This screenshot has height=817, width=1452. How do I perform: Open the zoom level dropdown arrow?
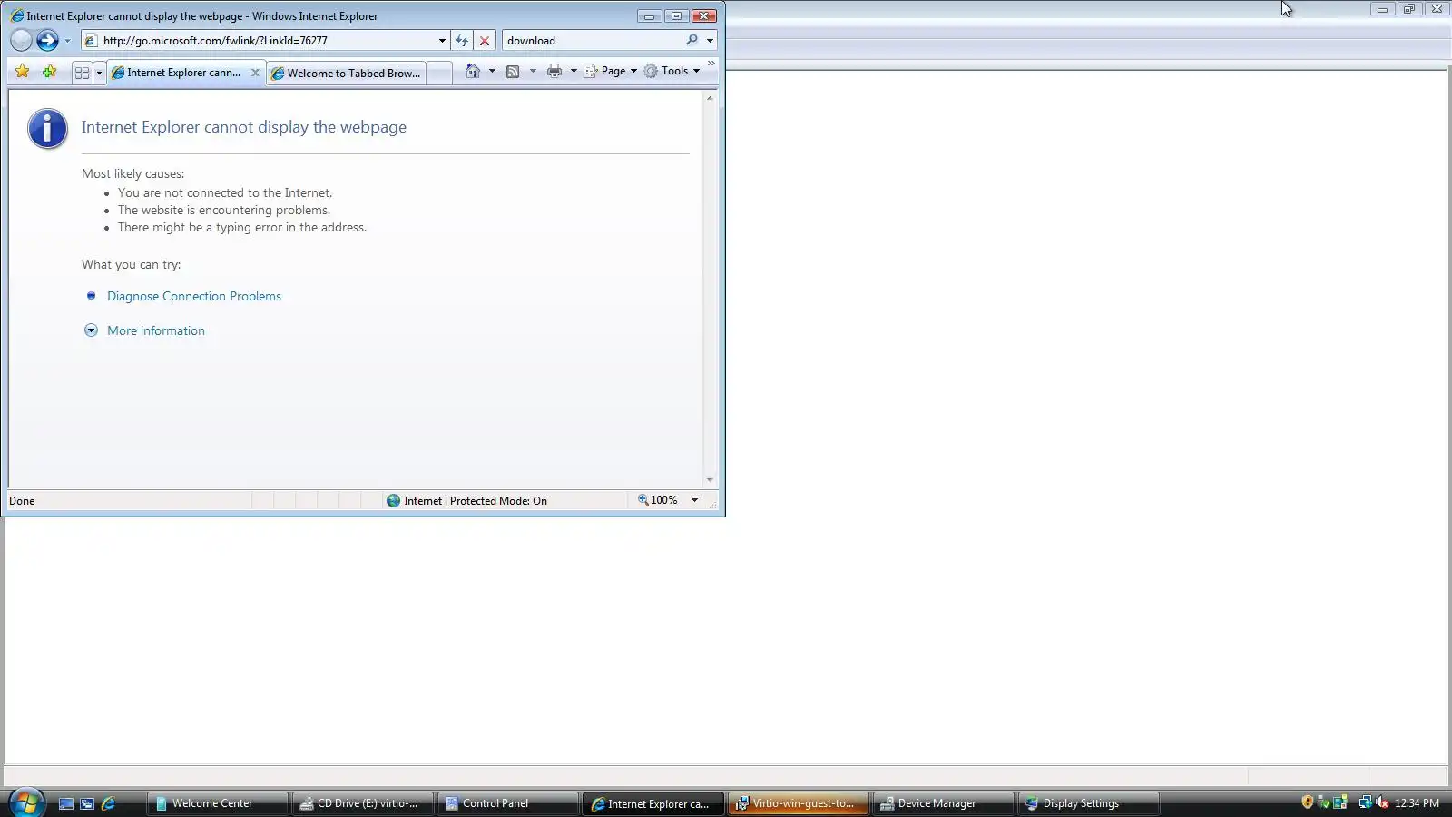694,500
